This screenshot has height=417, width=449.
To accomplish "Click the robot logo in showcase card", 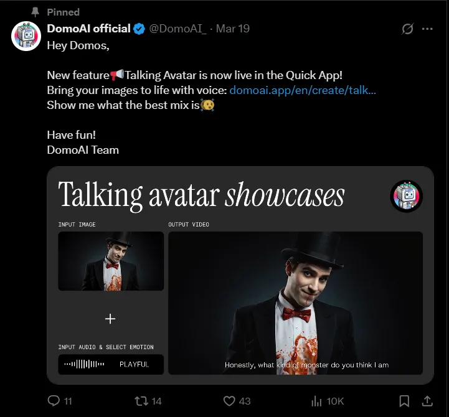I will point(406,196).
